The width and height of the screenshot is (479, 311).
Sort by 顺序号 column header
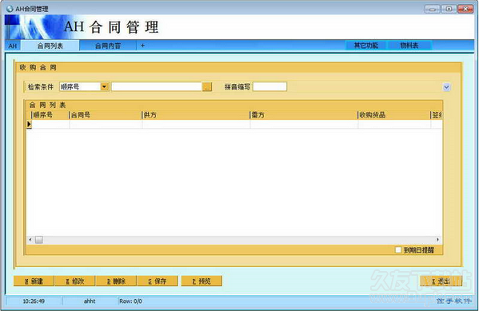coord(50,115)
